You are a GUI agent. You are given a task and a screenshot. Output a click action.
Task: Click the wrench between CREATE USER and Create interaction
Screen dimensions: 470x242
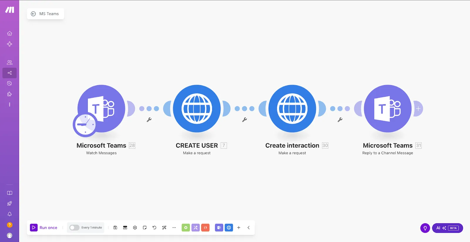click(x=244, y=120)
